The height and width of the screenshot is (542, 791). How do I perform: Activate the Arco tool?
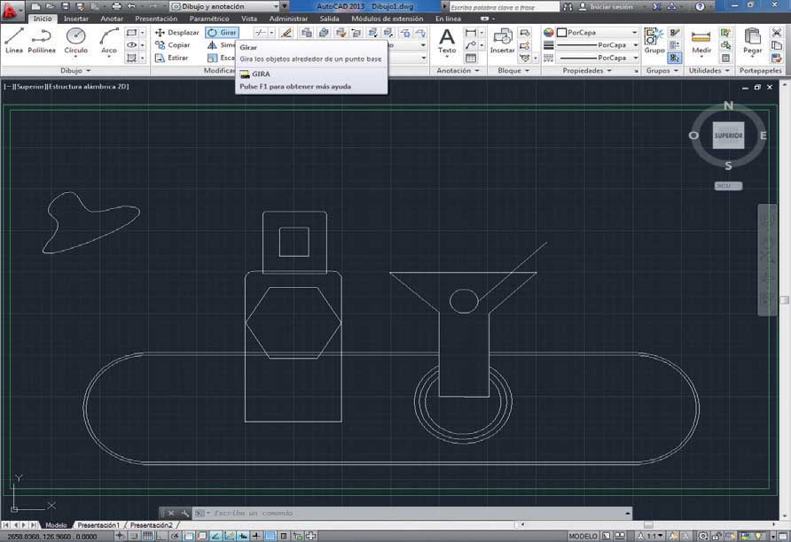pyautogui.click(x=108, y=41)
